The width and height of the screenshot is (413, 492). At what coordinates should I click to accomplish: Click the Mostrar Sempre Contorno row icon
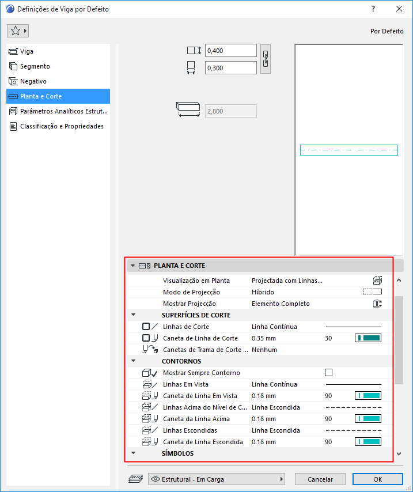click(150, 373)
